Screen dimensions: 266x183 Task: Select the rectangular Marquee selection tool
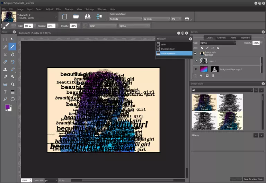[x=5, y=39]
